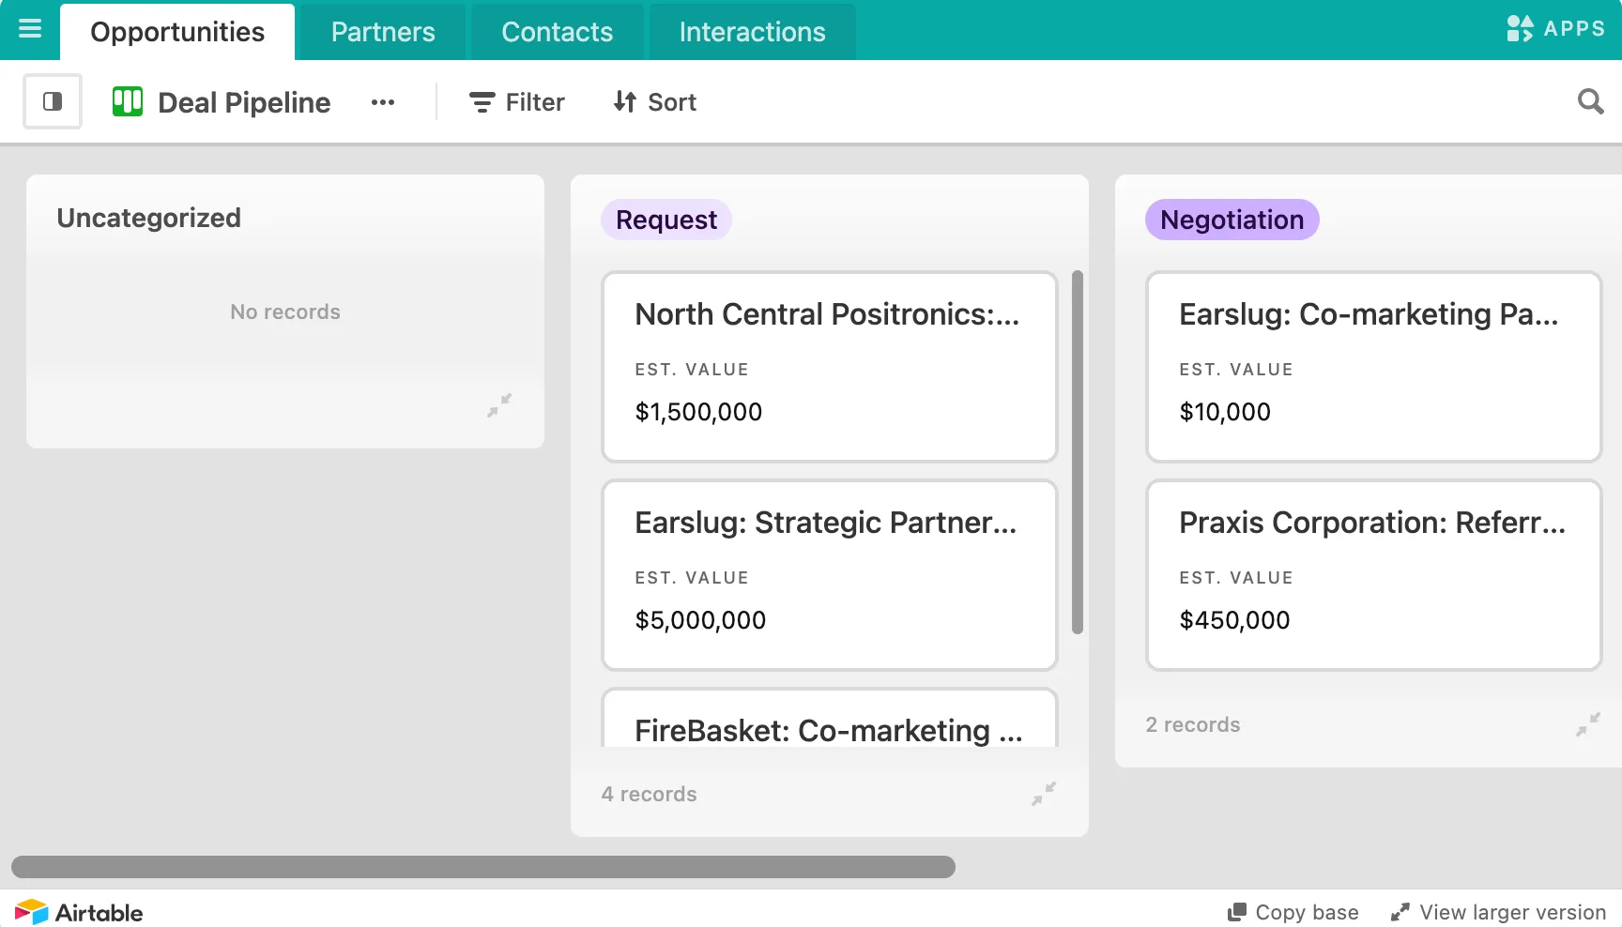The width and height of the screenshot is (1622, 927).
Task: Click the Negotiation stage label
Action: tap(1232, 220)
